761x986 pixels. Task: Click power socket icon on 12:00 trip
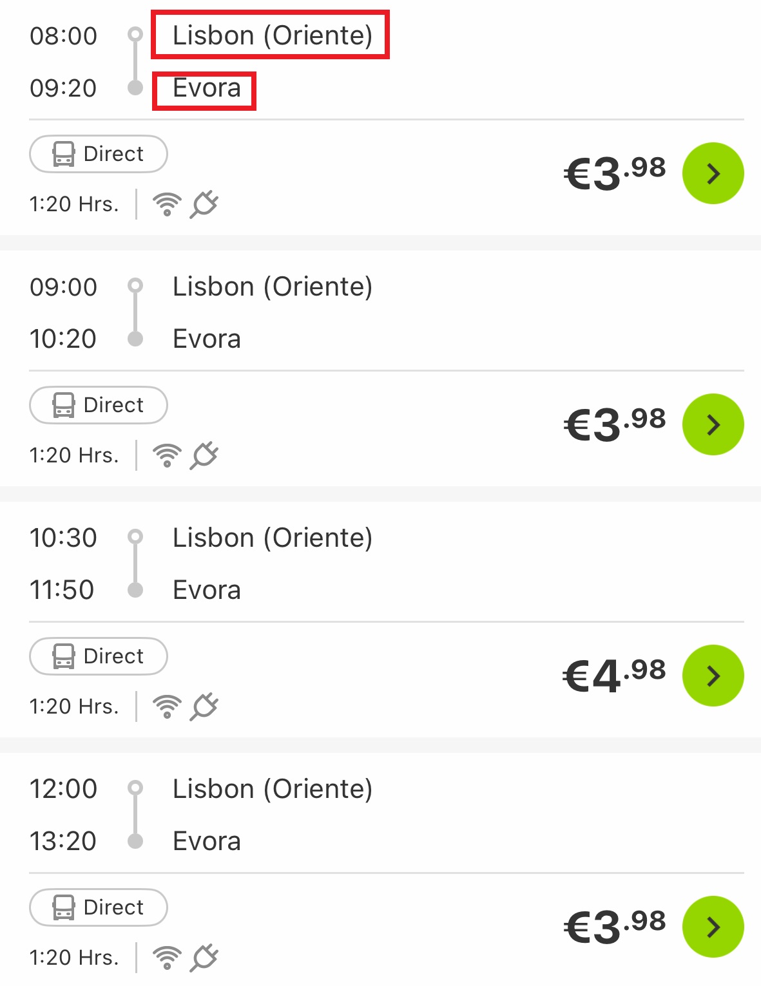[204, 958]
